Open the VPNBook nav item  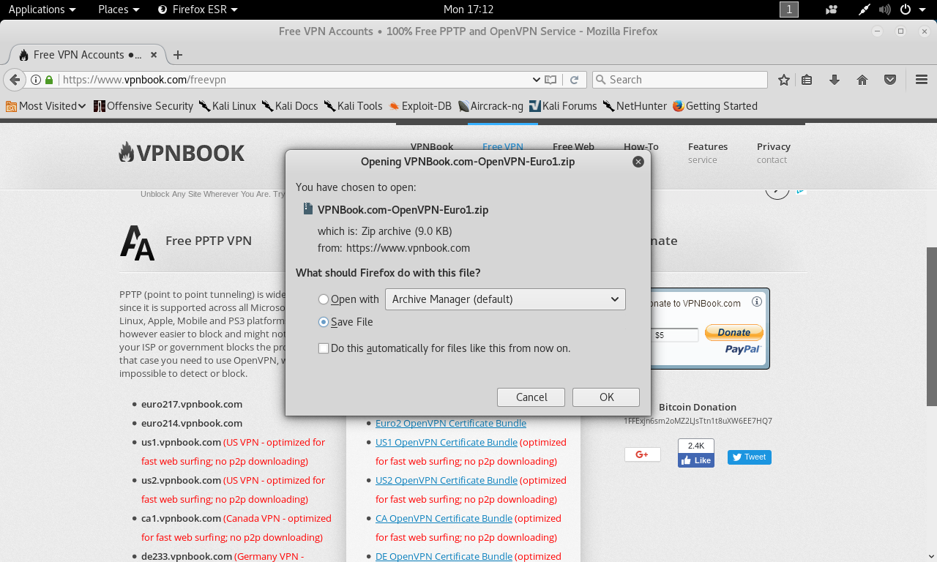pos(432,146)
